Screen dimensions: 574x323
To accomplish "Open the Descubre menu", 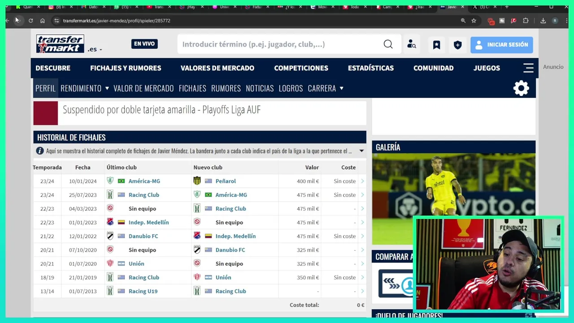I will coord(53,68).
